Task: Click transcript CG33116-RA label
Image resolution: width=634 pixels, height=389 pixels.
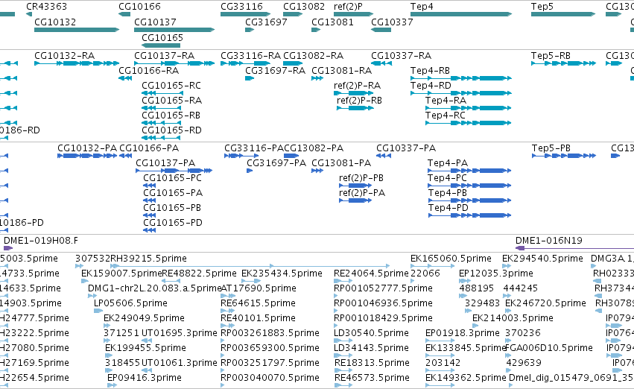Action: coord(250,55)
